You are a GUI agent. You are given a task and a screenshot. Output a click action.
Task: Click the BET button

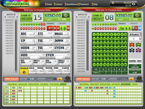tap(139, 61)
